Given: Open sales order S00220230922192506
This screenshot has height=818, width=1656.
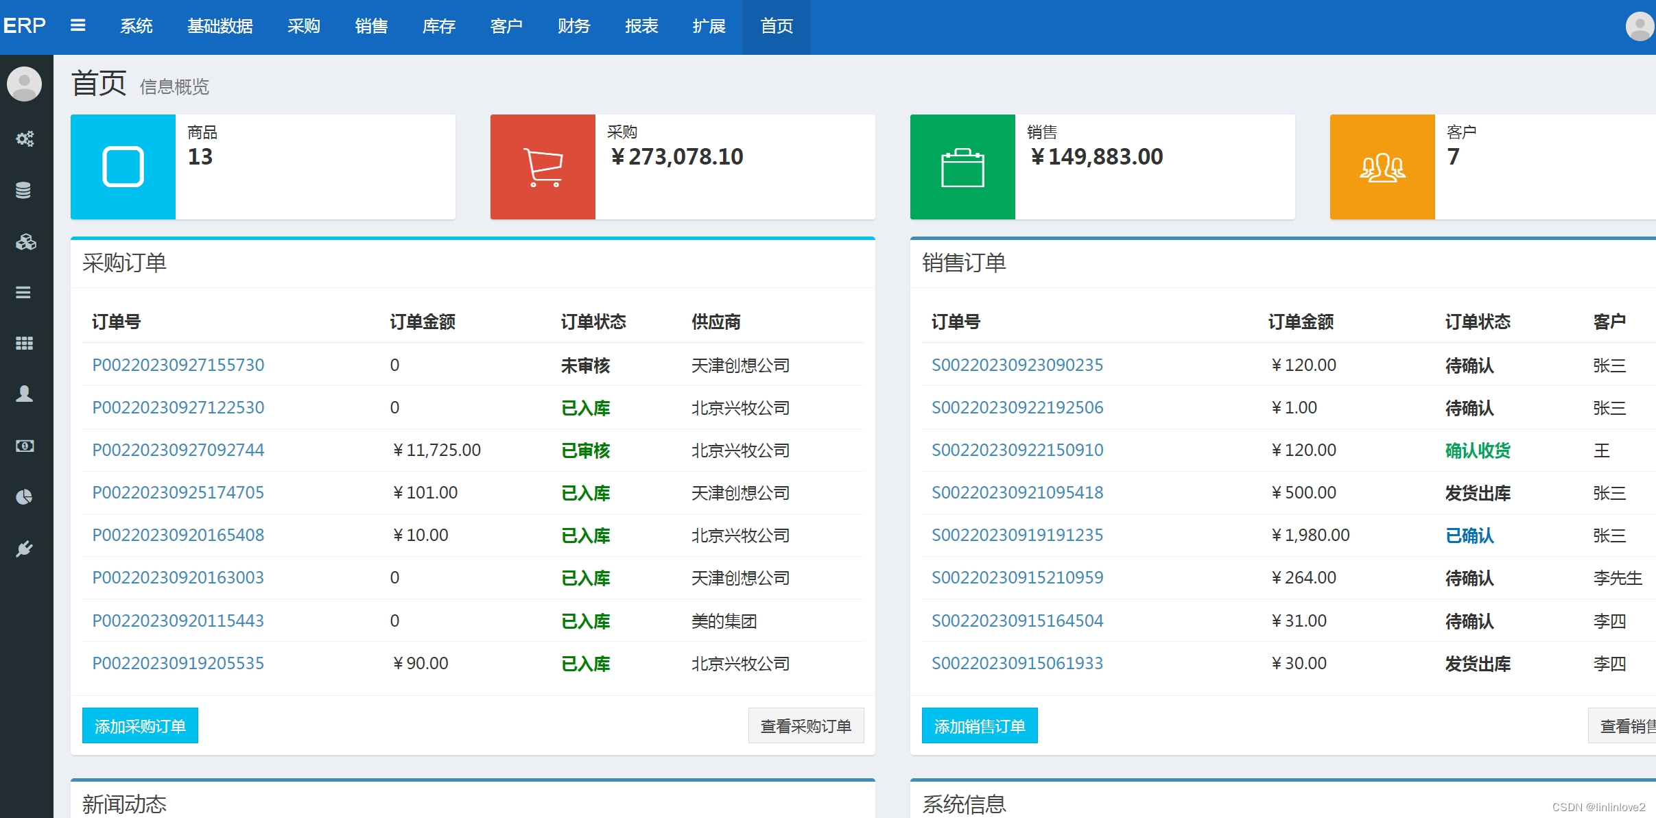Looking at the screenshot, I should coord(1017,407).
